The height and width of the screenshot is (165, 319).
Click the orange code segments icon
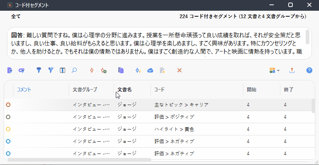92,70
